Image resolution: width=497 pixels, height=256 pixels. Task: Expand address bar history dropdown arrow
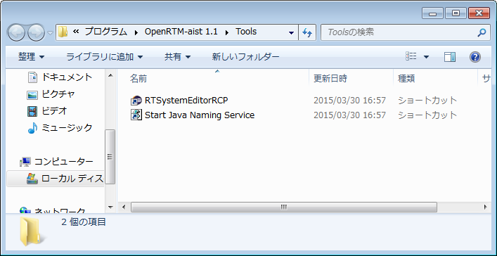[x=291, y=32]
